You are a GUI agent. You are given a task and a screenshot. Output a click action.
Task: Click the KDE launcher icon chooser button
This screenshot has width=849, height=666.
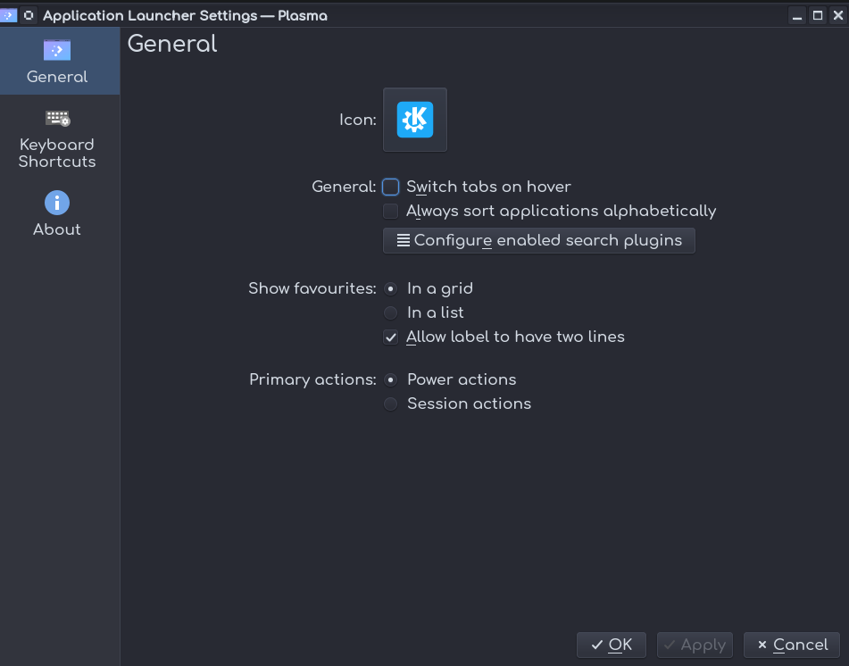(415, 120)
